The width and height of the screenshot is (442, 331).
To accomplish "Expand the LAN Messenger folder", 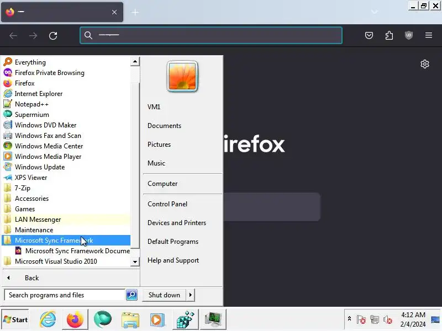I will coord(66,219).
